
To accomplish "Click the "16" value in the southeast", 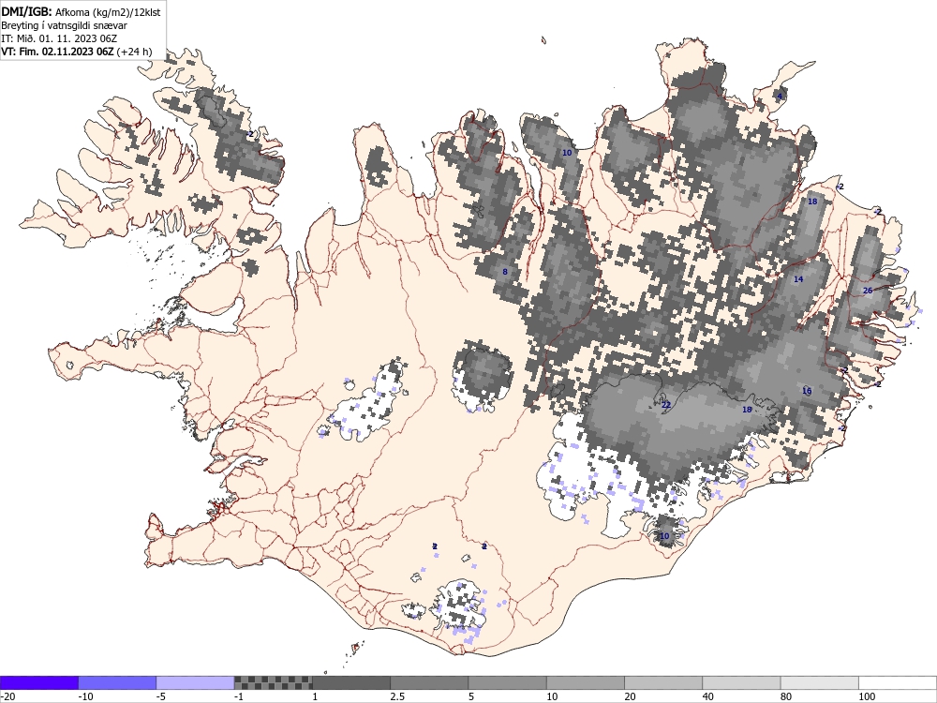I will 807,391.
